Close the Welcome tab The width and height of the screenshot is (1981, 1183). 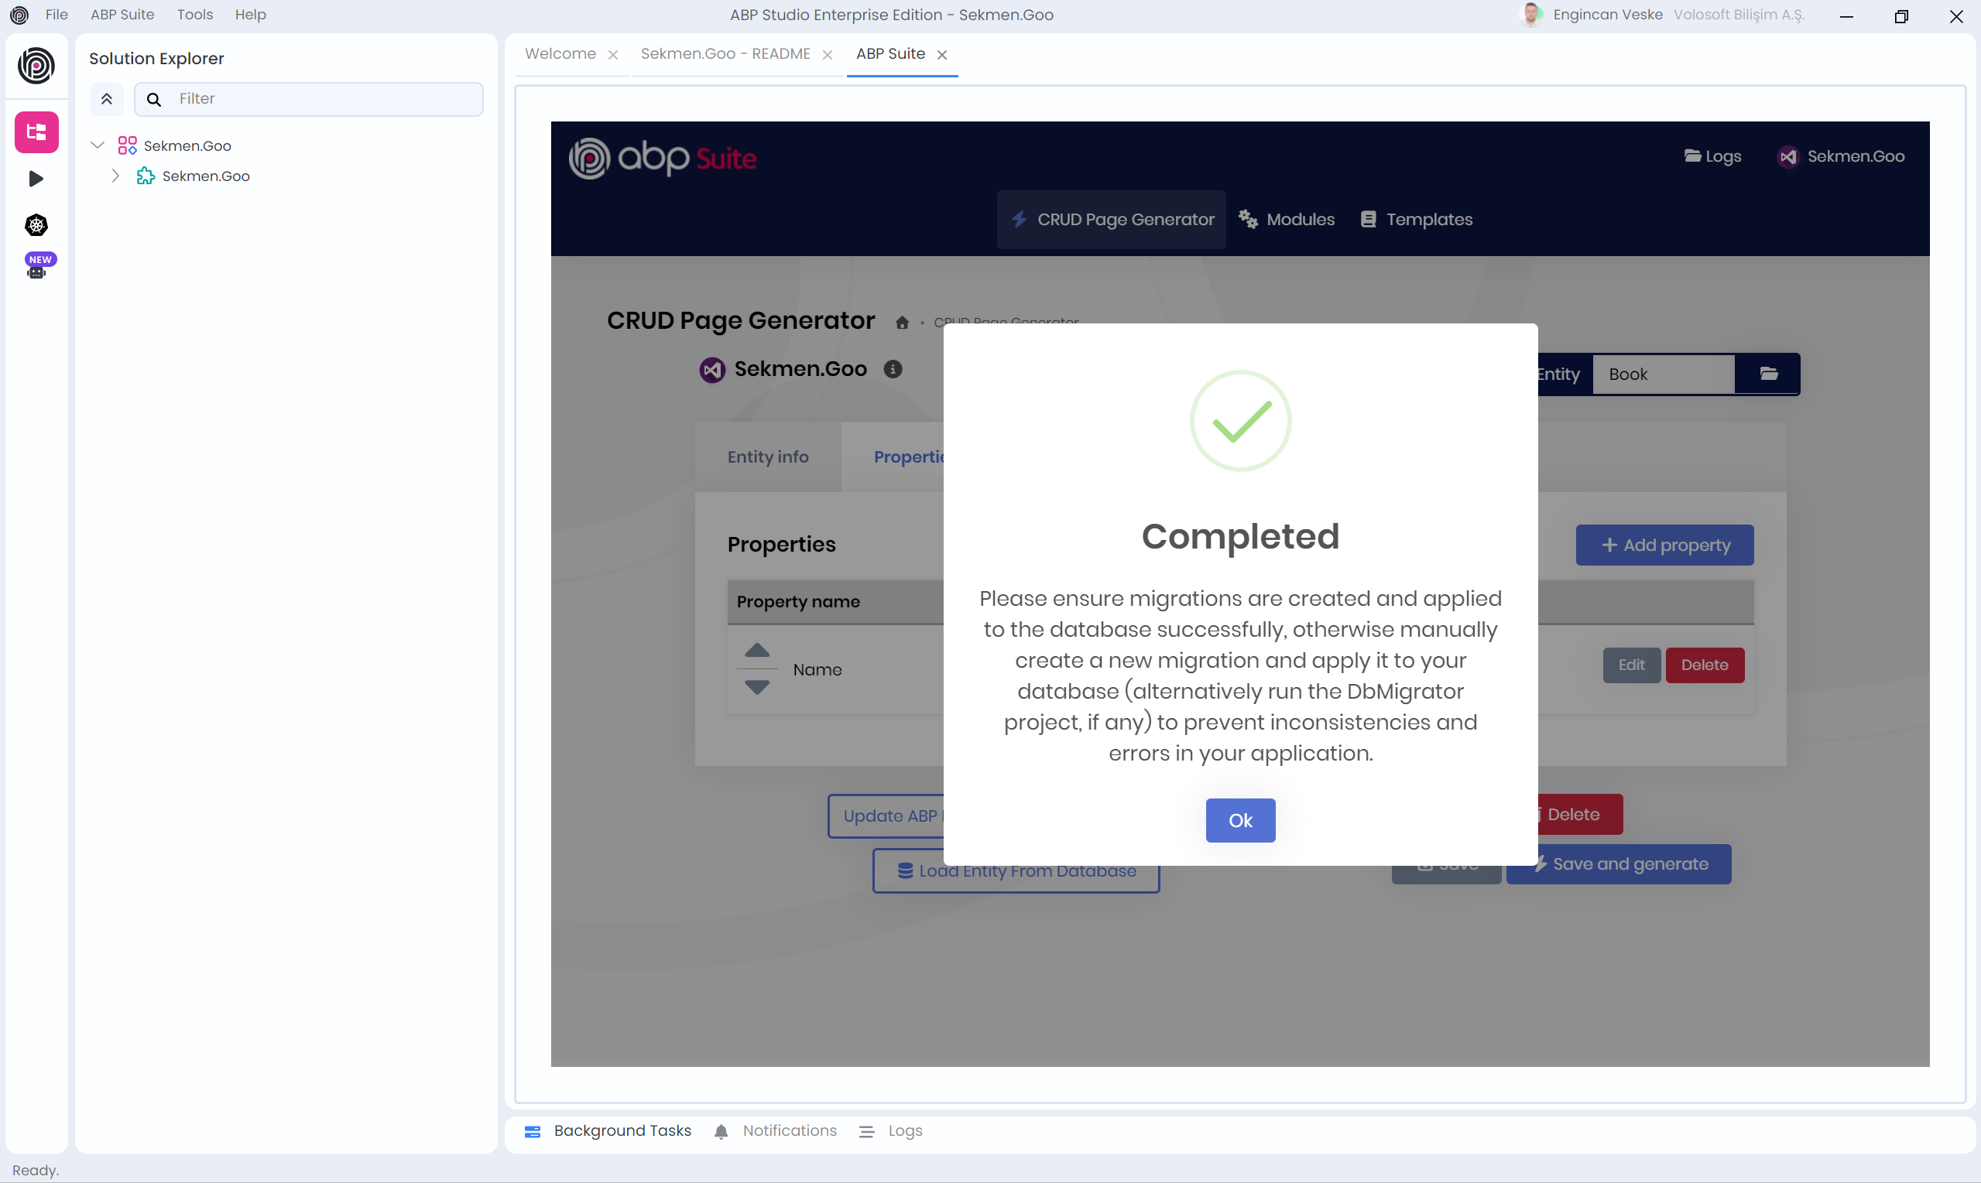pos(612,55)
